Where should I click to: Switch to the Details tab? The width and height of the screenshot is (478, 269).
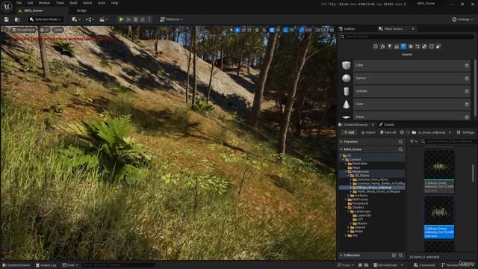(x=387, y=125)
